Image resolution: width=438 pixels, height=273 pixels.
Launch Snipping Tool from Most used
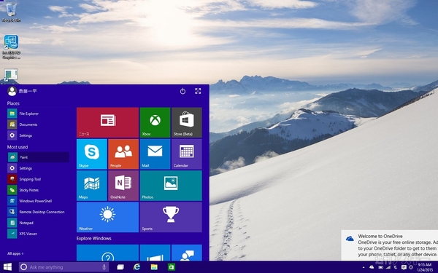38,179
